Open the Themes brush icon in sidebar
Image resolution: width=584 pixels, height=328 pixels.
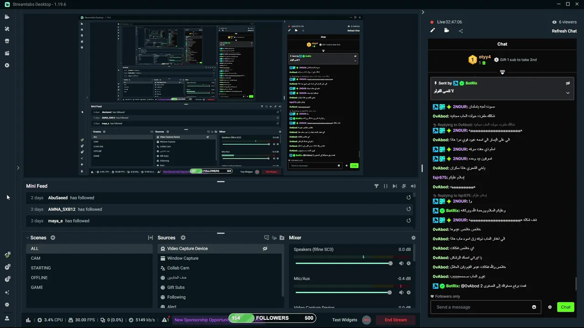point(7,29)
